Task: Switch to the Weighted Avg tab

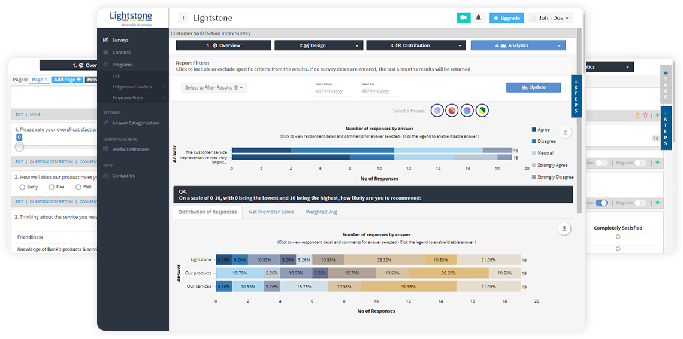Action: tap(321, 212)
